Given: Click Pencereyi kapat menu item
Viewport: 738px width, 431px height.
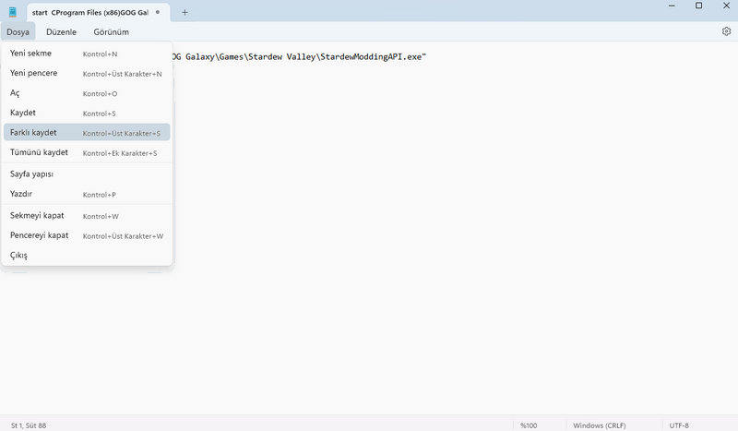Looking at the screenshot, I should click(x=87, y=235).
